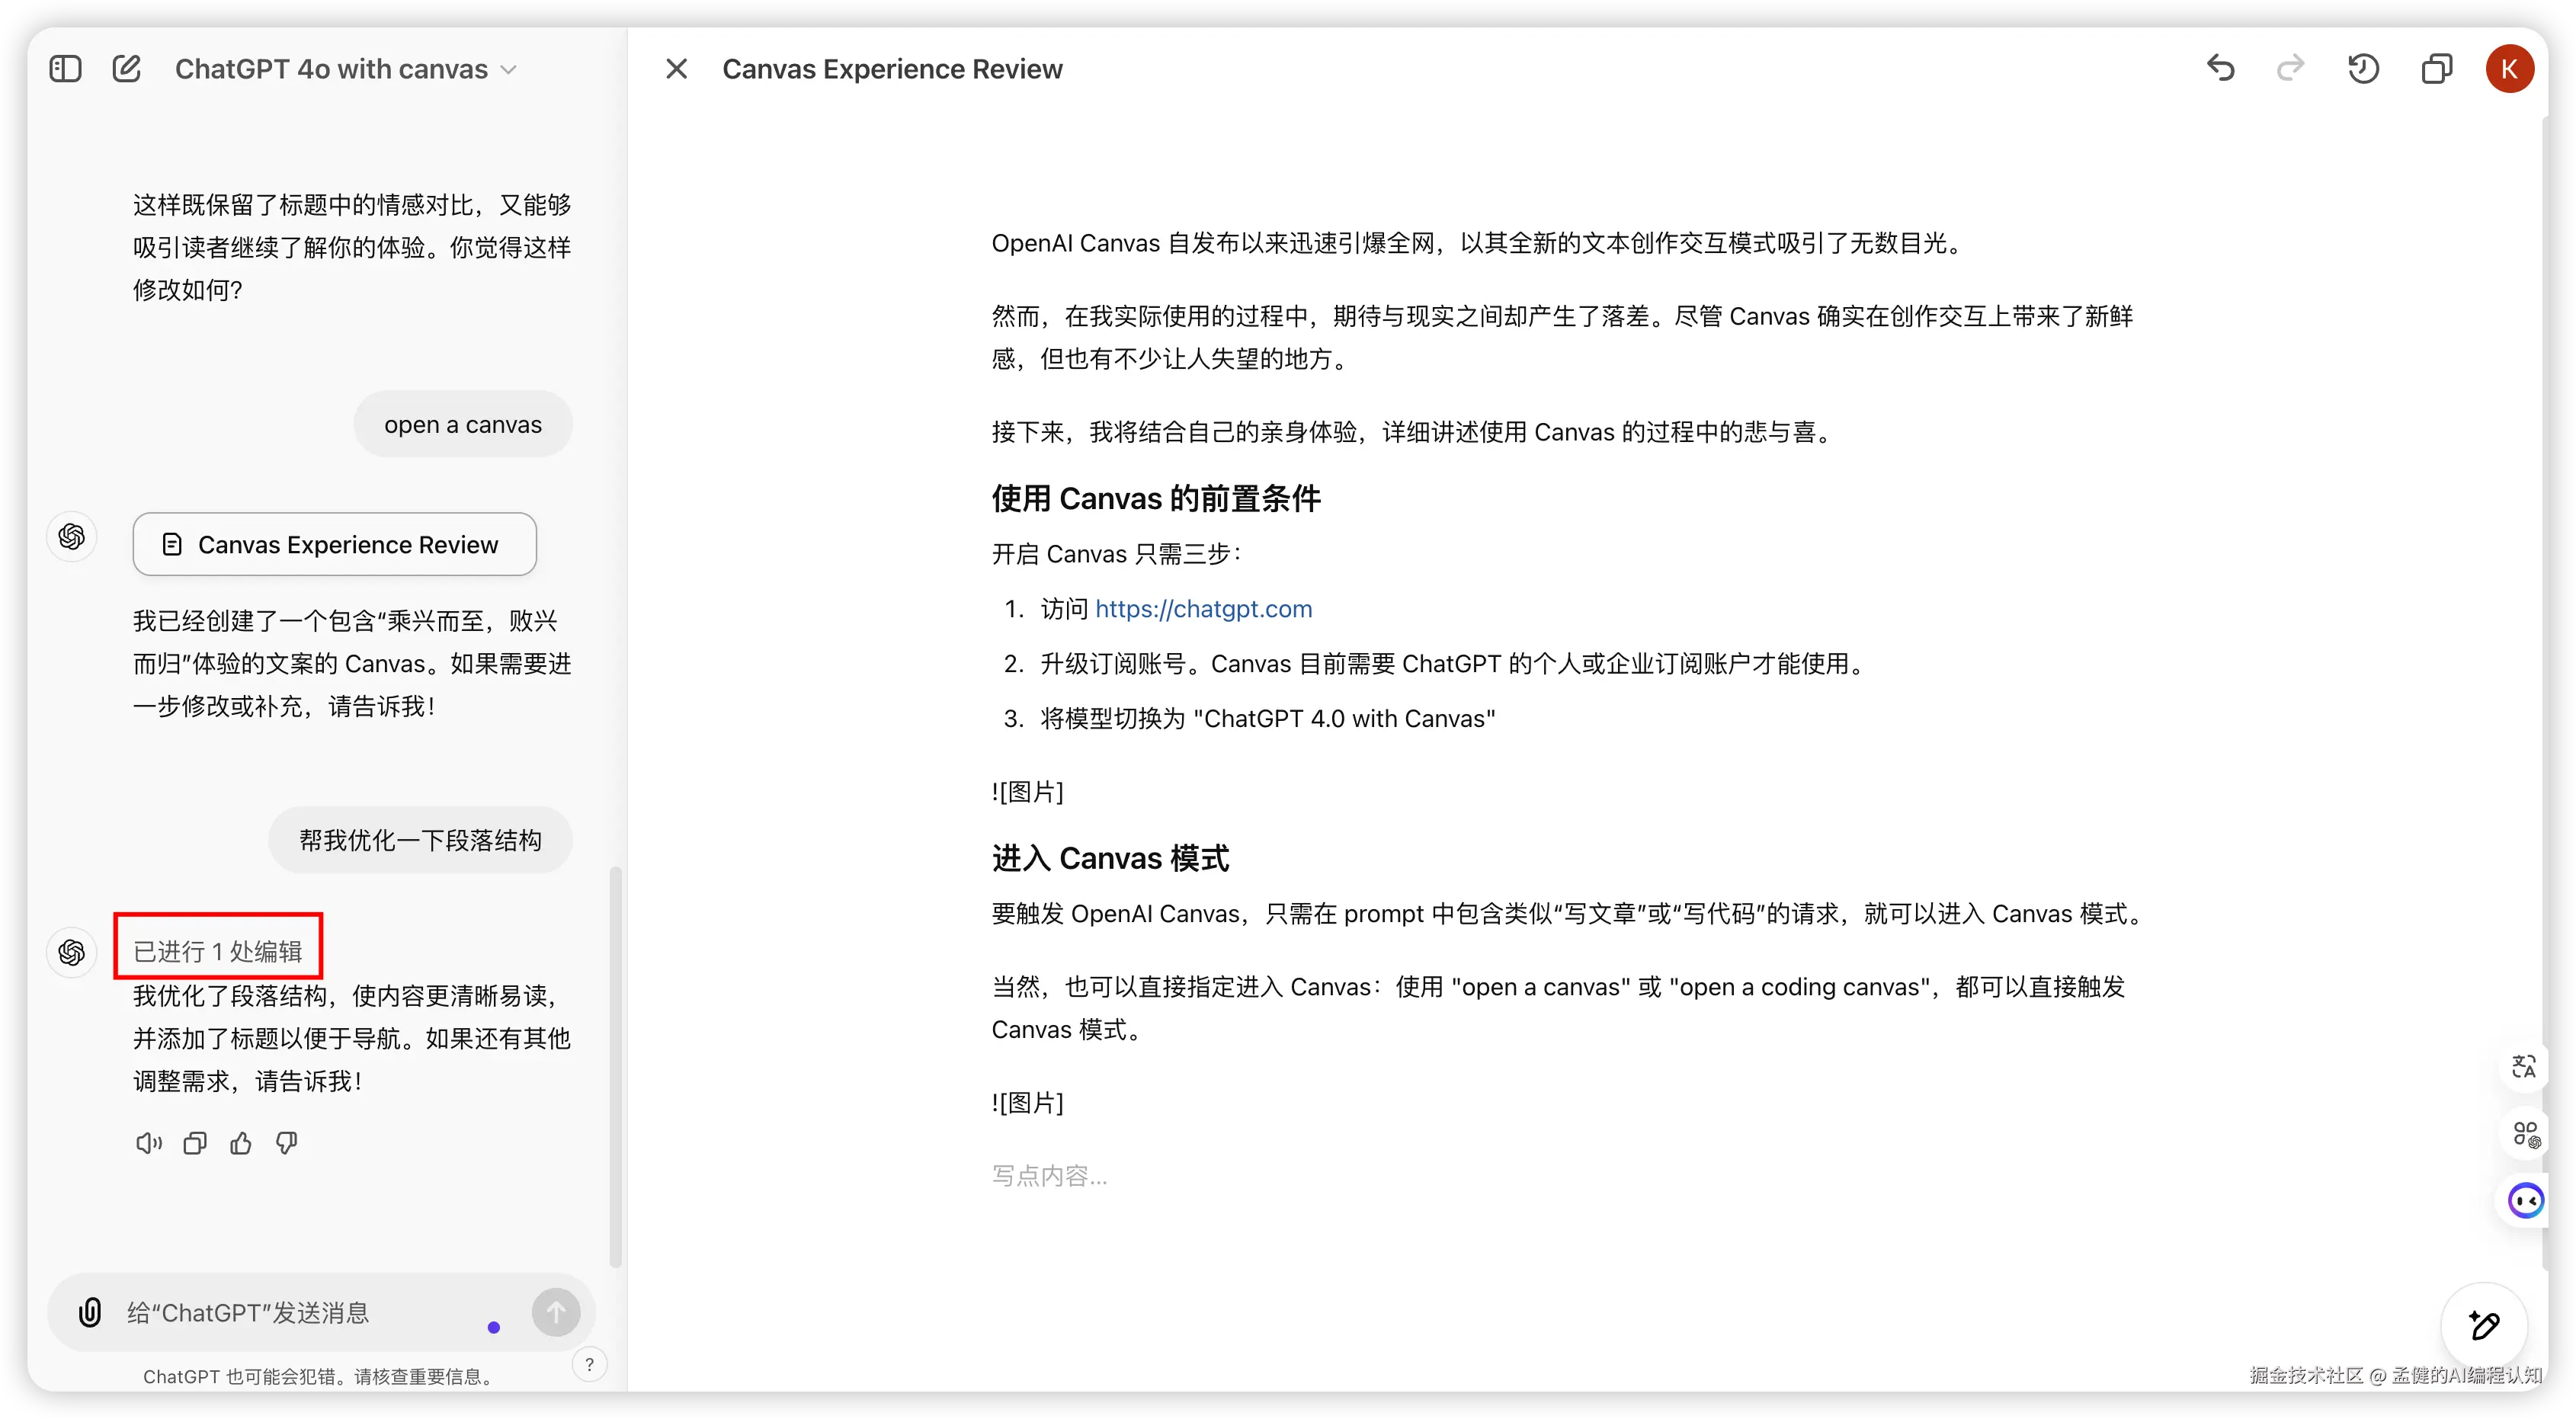Image resolution: width=2576 pixels, height=1419 pixels.
Task: Open the ChatGPT 4o with canvas model dropdown
Action: pyautogui.click(x=346, y=69)
